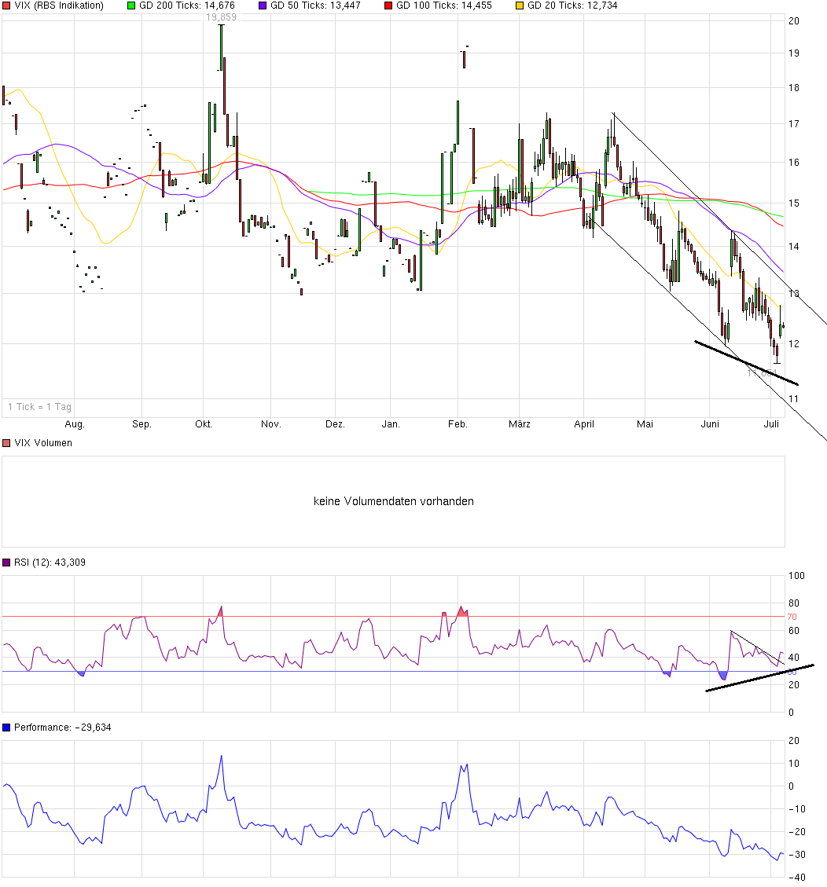This screenshot has height=887, width=827.
Task: Click the keine Volumendaten vorhanden message
Action: pos(394,500)
